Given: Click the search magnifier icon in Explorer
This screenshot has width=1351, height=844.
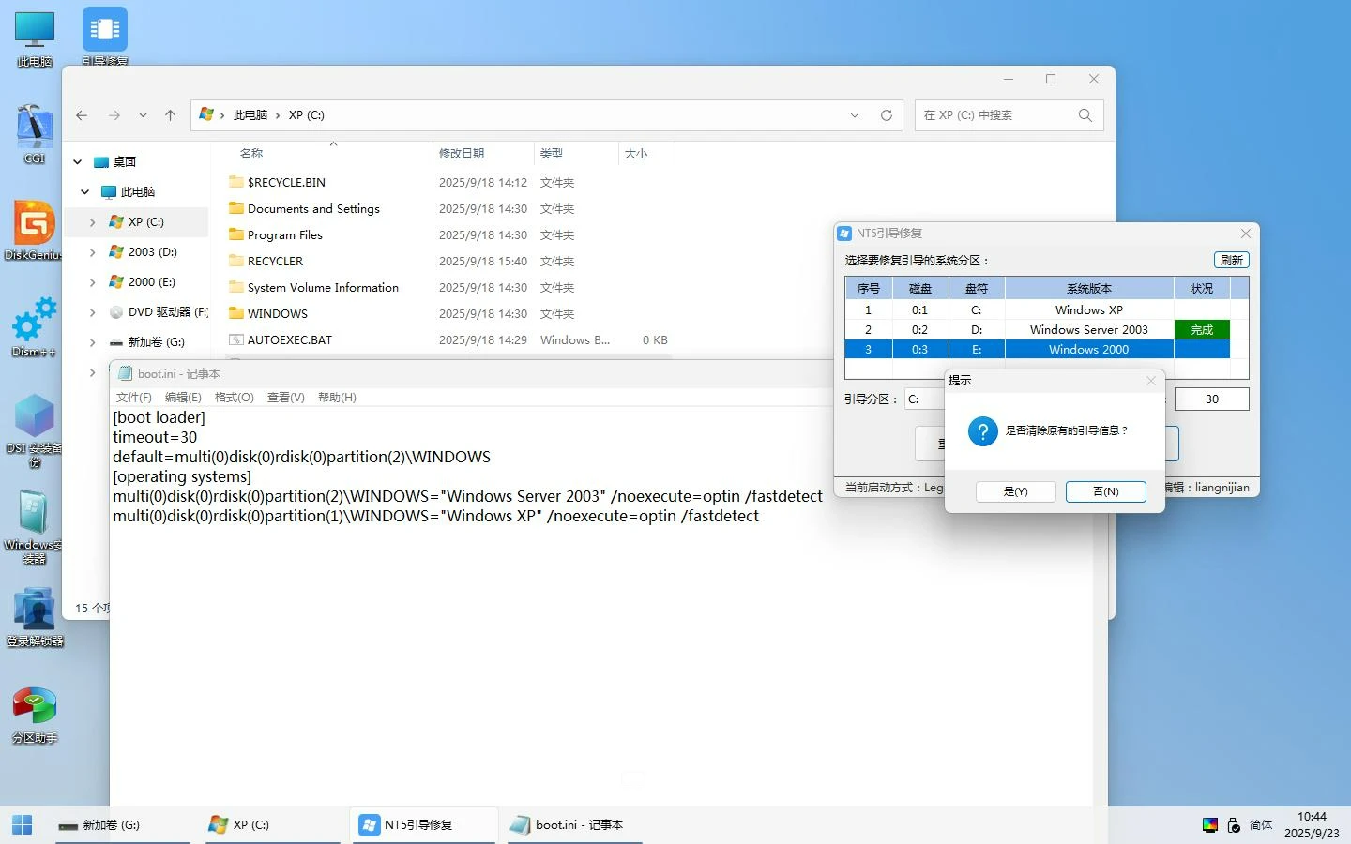Looking at the screenshot, I should click(1085, 115).
